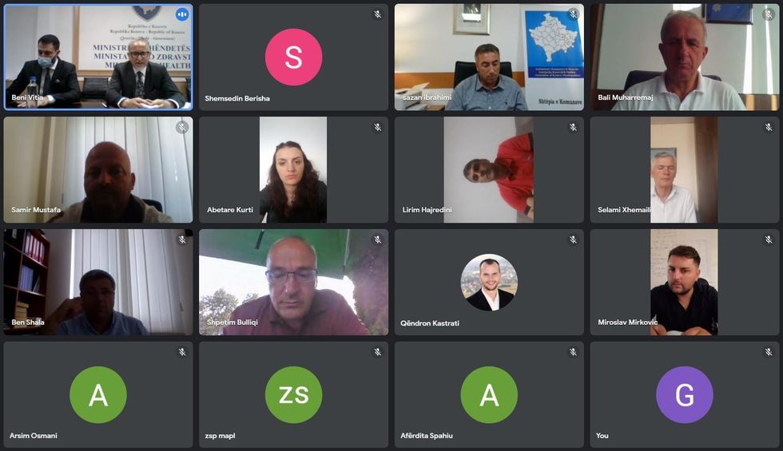
Task: Select Bali Muharremaj's video tile
Action: pos(685,57)
